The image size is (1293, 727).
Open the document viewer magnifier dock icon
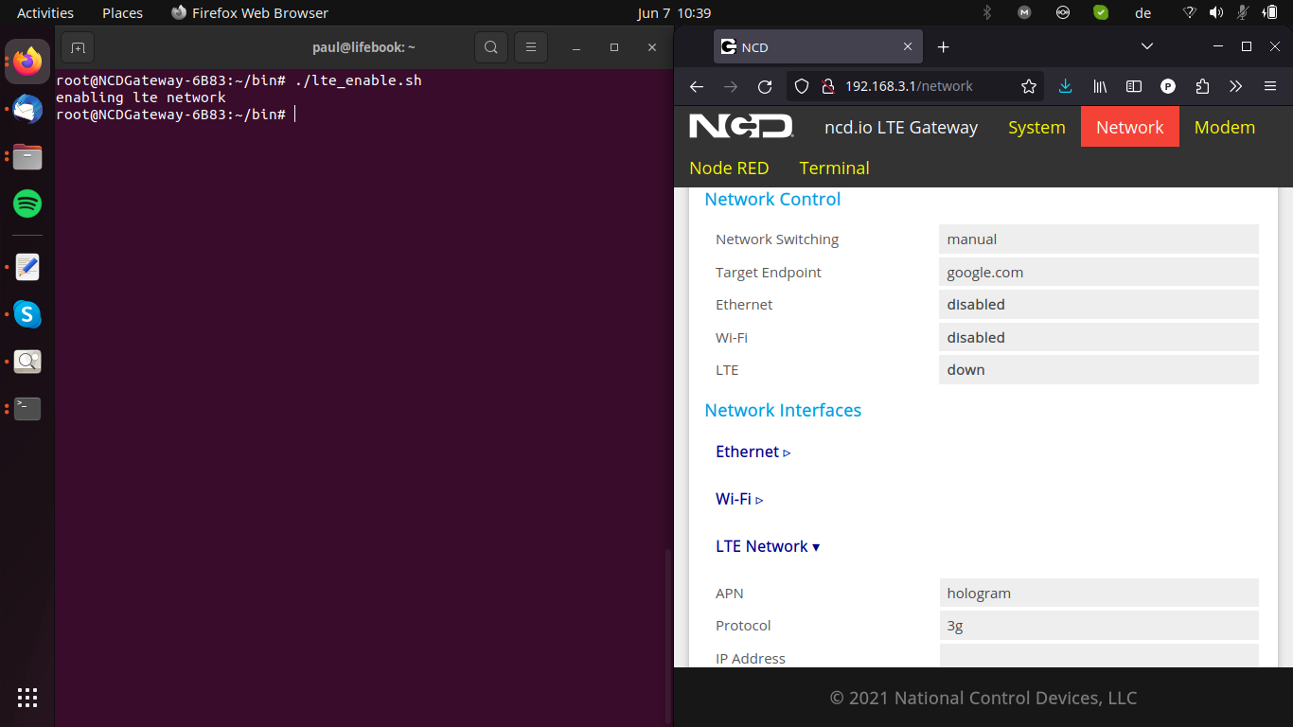[27, 362]
